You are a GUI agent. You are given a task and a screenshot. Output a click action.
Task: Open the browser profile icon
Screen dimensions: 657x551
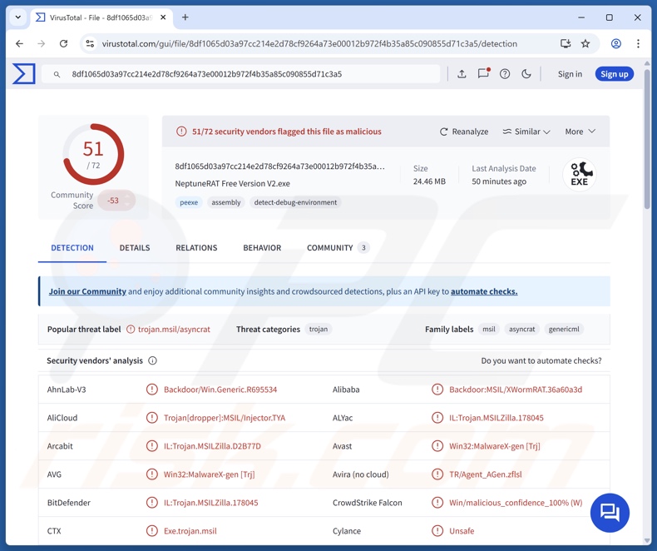(x=616, y=43)
